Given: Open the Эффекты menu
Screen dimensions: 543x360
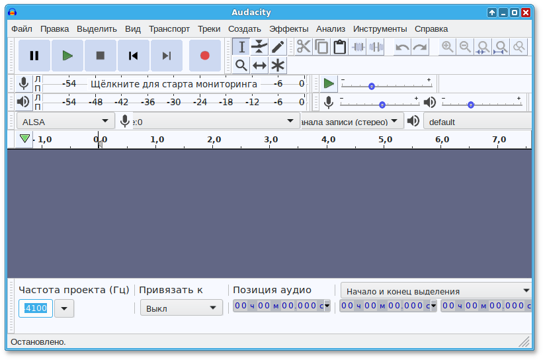Looking at the screenshot, I should click(x=289, y=28).
